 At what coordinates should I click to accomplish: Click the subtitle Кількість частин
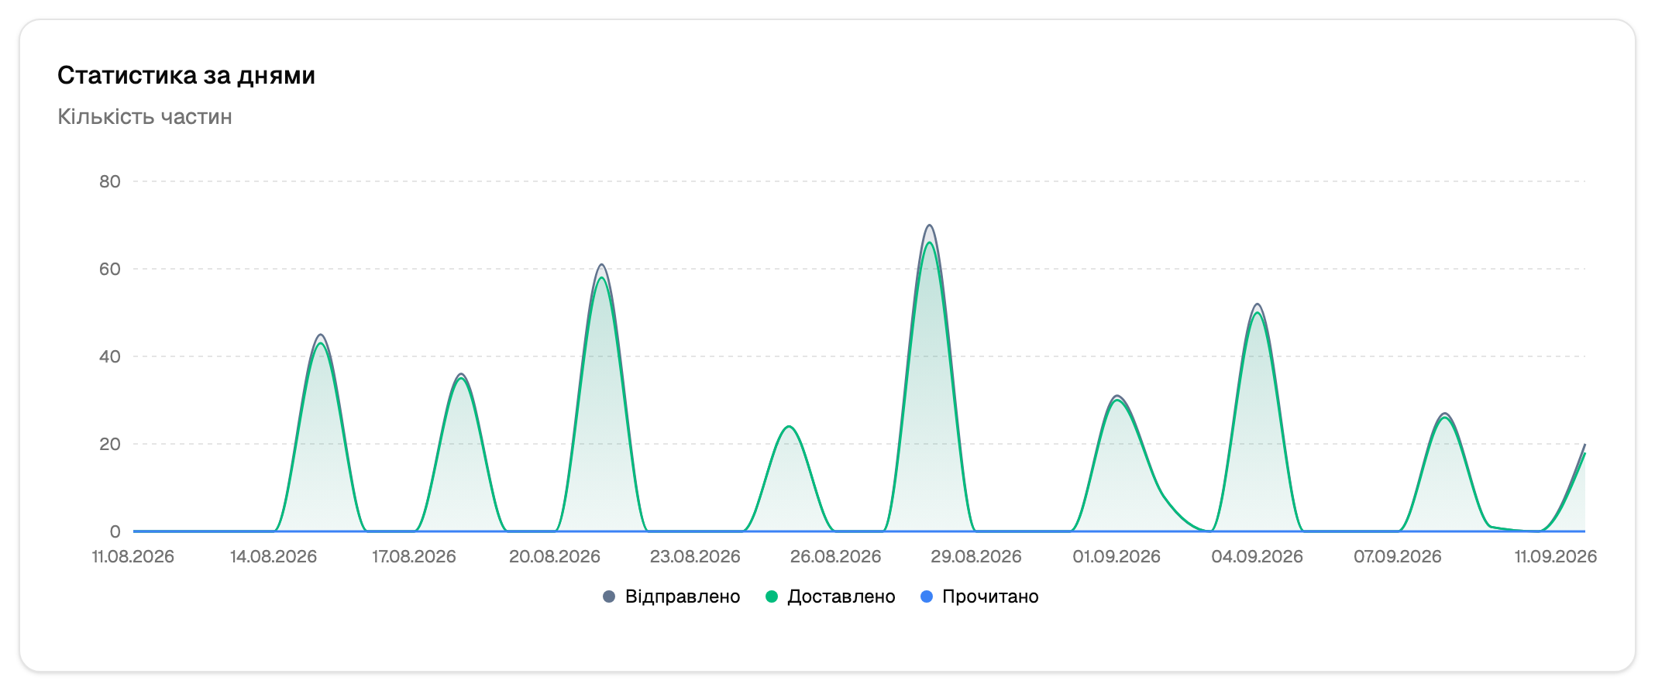(145, 117)
